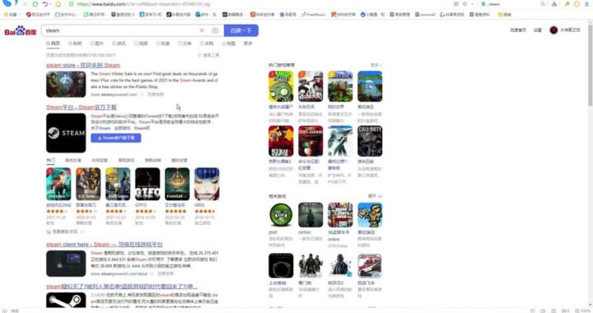This screenshot has height=313, width=593.
Task: Open 'steam client here' result link
Action: (x=105, y=245)
